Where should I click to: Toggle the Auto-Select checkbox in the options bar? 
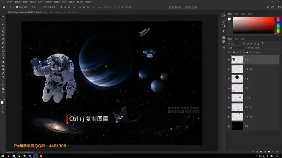pyautogui.click(x=17, y=7)
